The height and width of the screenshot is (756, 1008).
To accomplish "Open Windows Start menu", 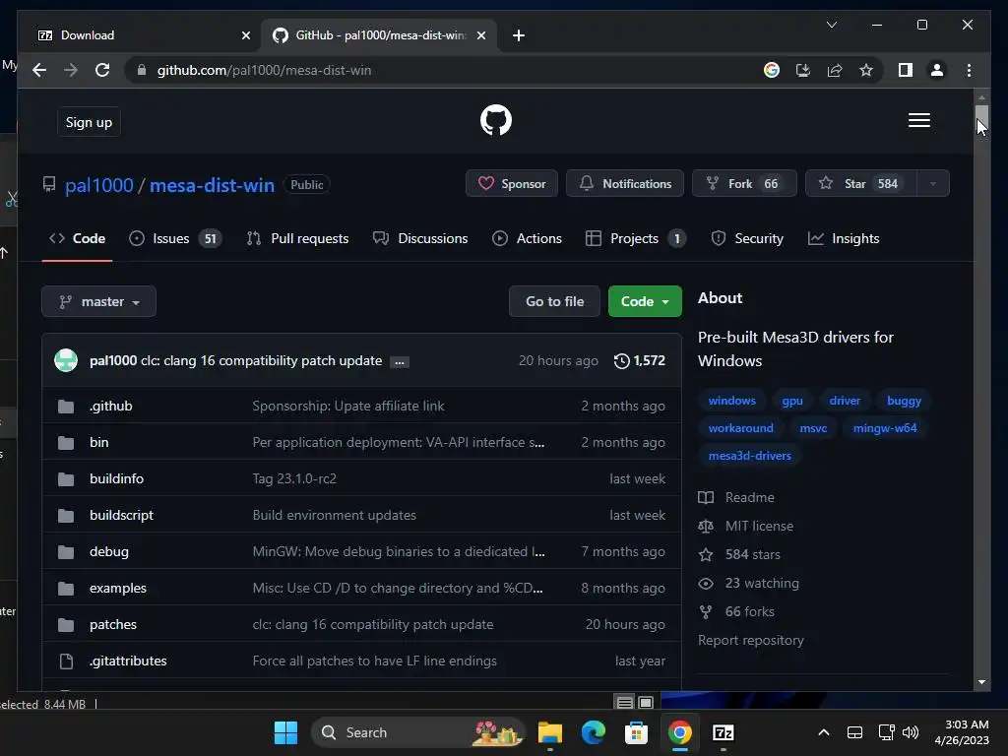I will coord(285,732).
